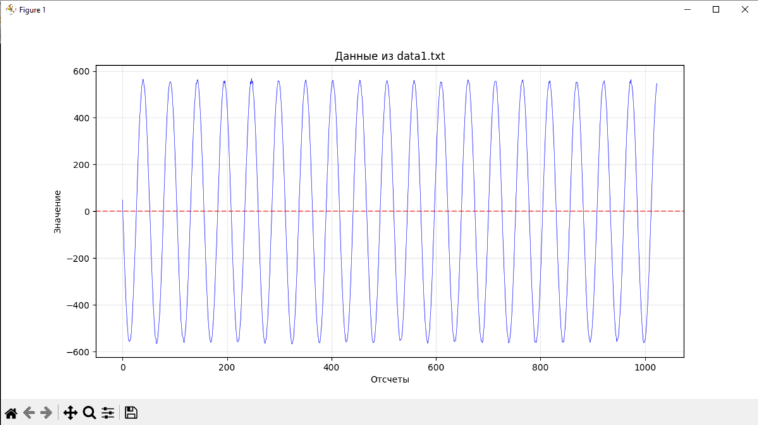Save the figure with the floppy icon
Image resolution: width=758 pixels, height=425 pixels.
click(x=131, y=412)
